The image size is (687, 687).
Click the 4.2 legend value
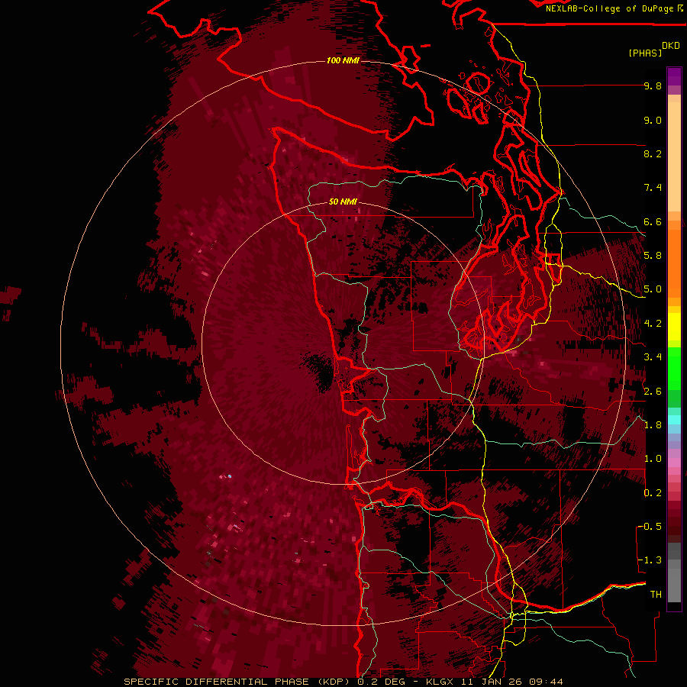pyautogui.click(x=653, y=324)
